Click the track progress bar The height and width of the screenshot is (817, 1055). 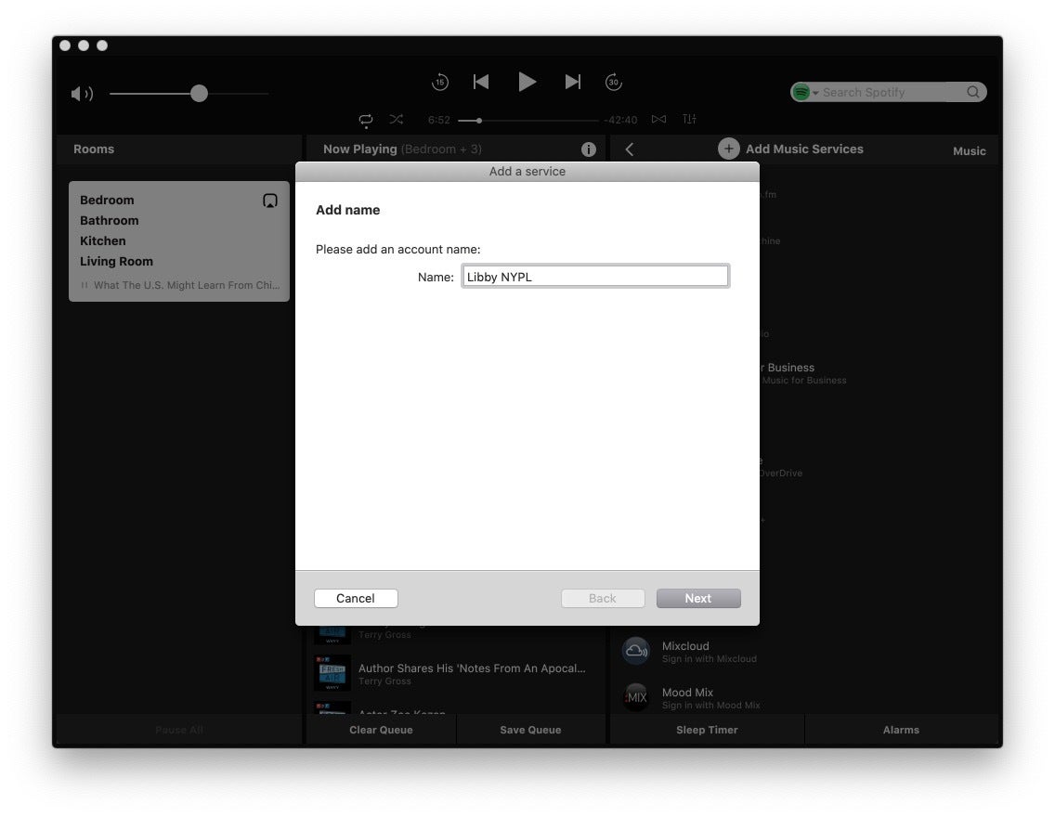point(528,121)
